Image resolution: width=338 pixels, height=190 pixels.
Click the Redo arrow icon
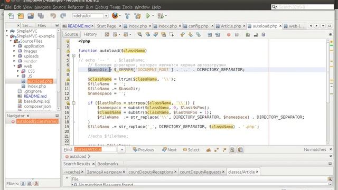tap(63, 16)
